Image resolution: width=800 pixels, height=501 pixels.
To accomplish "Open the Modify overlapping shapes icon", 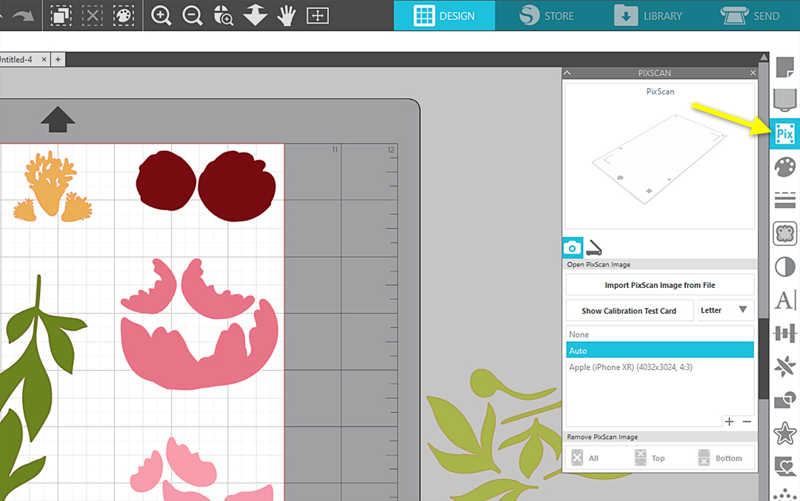I will coord(784,400).
